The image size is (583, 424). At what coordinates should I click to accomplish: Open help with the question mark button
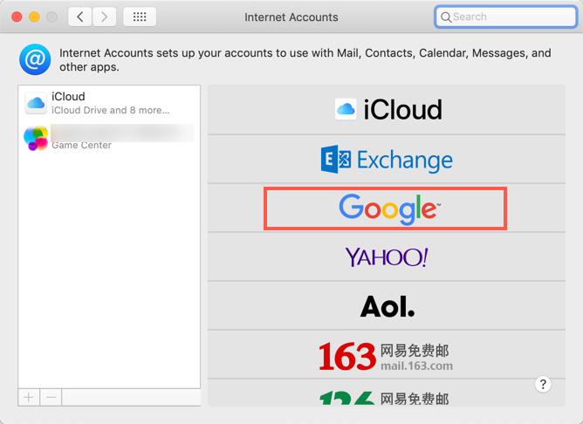tap(543, 384)
